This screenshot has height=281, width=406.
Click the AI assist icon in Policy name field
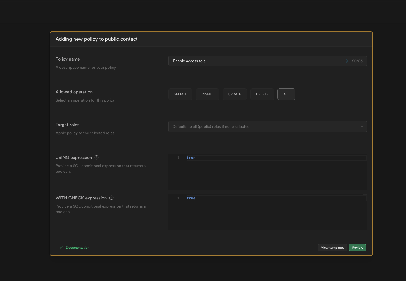pyautogui.click(x=346, y=61)
